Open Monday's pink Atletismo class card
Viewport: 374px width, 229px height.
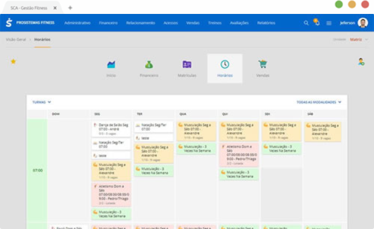pos(111,194)
